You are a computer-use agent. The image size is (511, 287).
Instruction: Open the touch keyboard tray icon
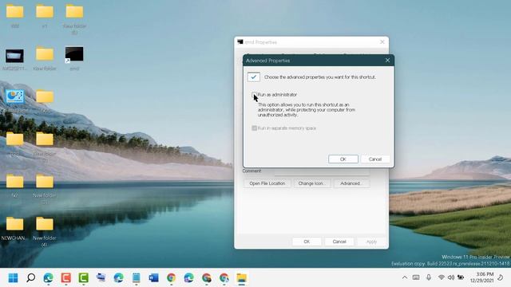coord(416,277)
